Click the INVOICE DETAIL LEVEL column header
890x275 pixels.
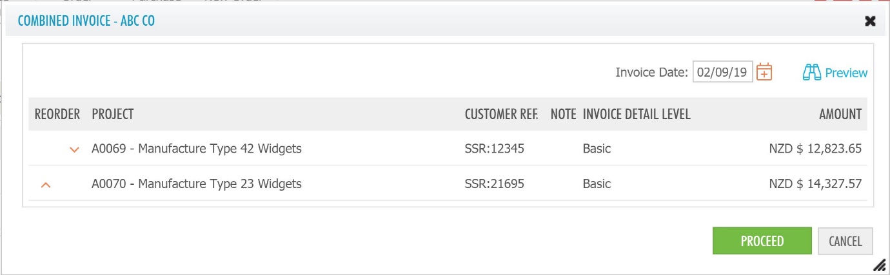(637, 114)
